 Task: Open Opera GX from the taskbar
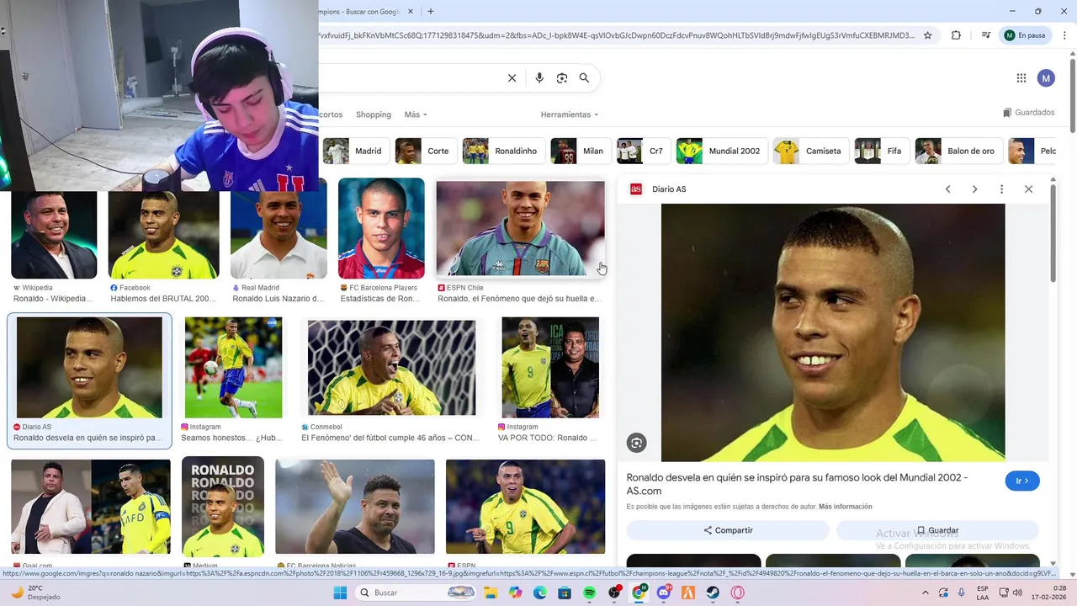pyautogui.click(x=738, y=593)
